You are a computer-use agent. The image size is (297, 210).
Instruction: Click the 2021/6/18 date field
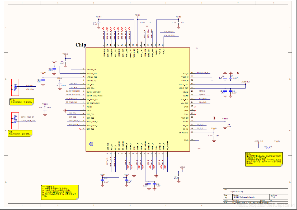[236, 201]
